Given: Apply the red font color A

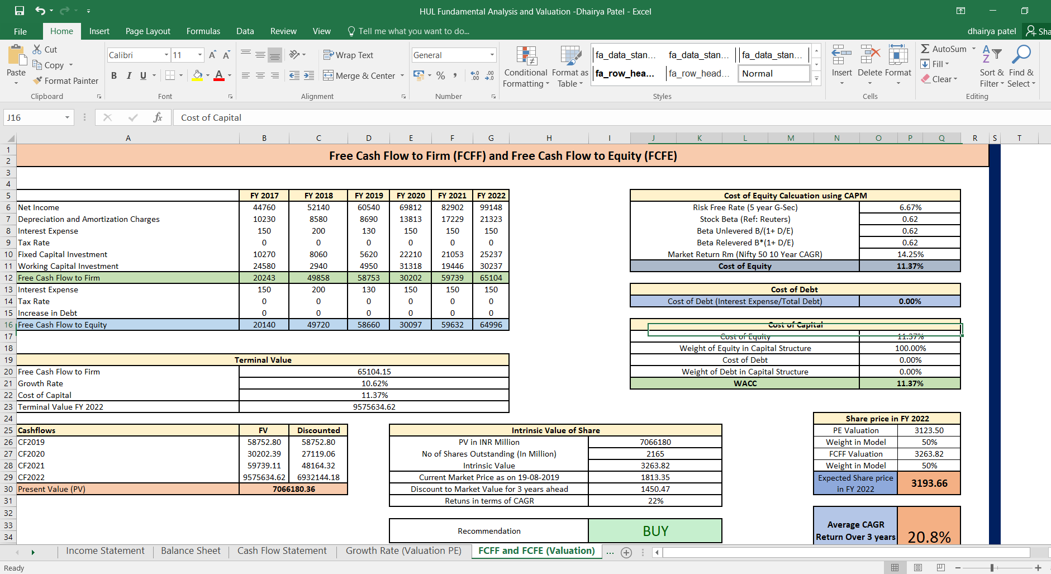Looking at the screenshot, I should (x=219, y=75).
